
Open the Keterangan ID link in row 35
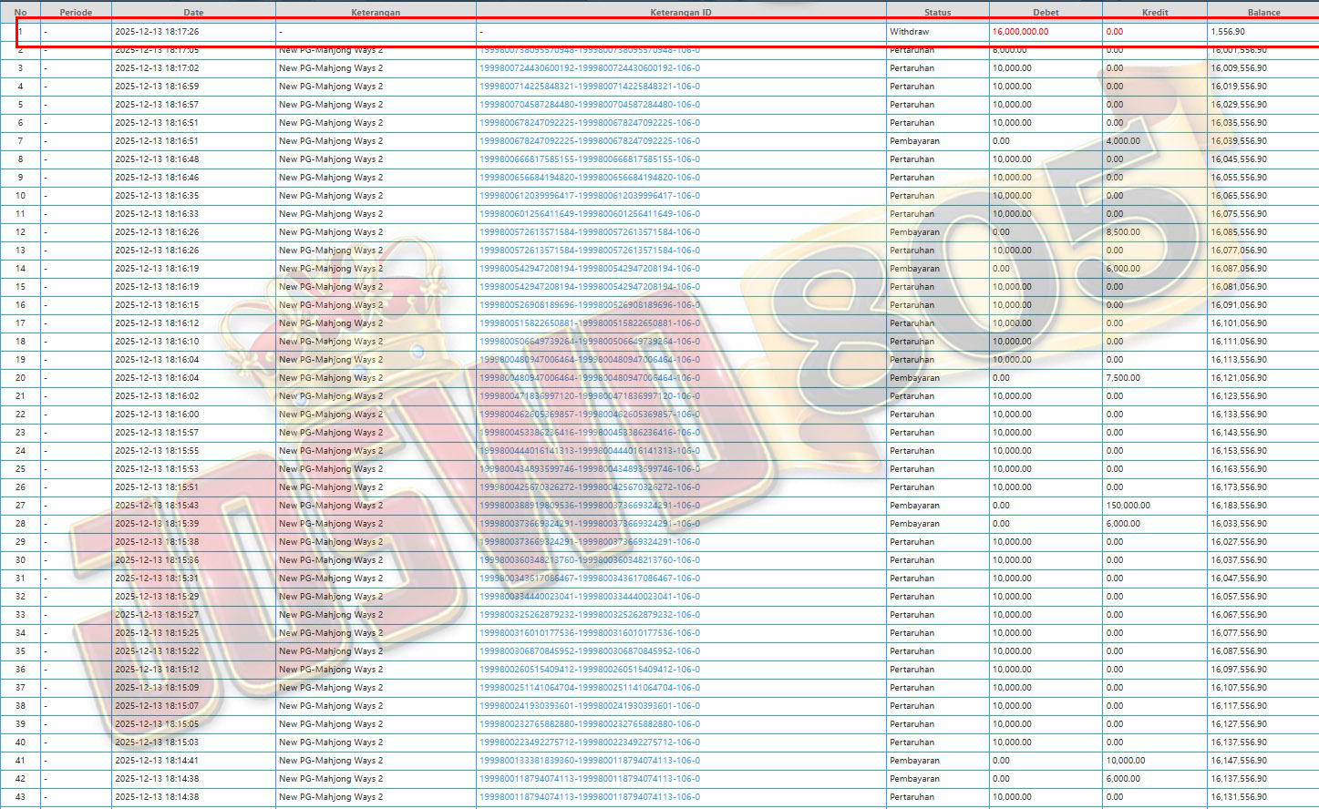(590, 651)
